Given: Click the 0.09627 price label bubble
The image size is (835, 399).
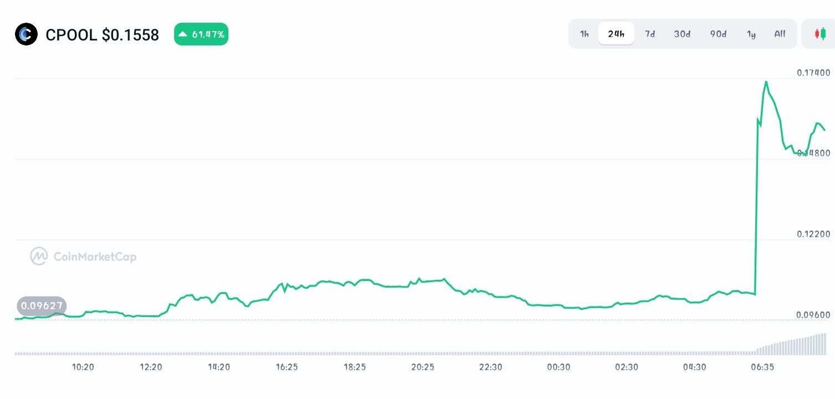Looking at the screenshot, I should 42,306.
